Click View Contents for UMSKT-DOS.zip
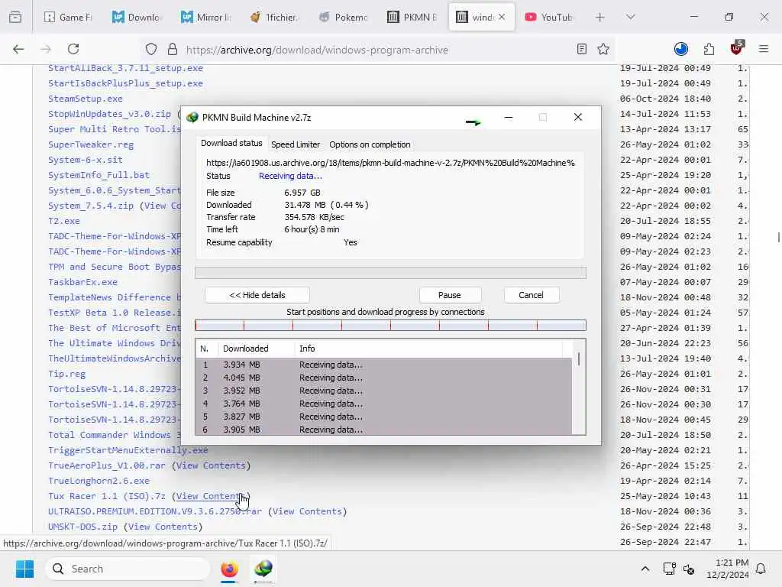The image size is (782, 587). coord(163,527)
